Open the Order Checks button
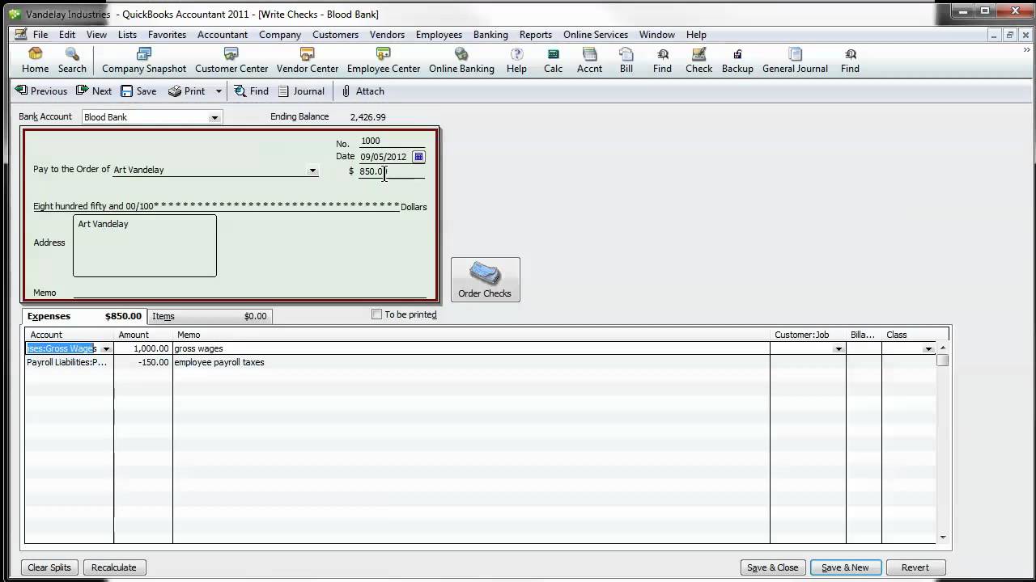 (x=485, y=280)
